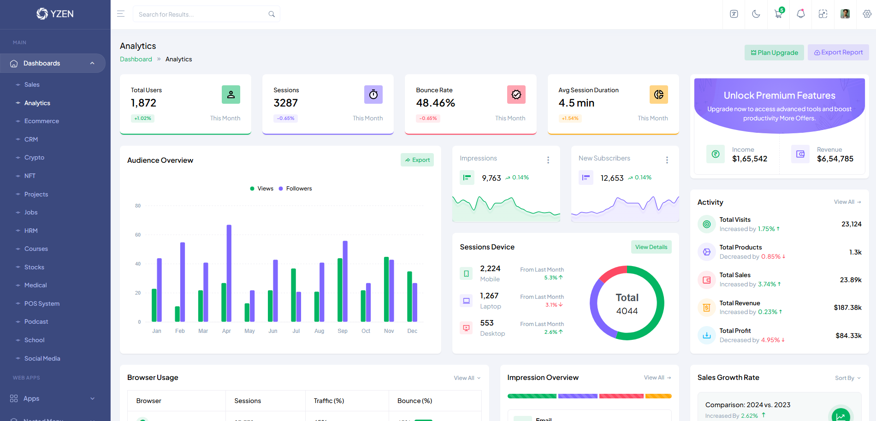Click the Total Products icon
Screen dimensions: 876x421
click(x=707, y=252)
